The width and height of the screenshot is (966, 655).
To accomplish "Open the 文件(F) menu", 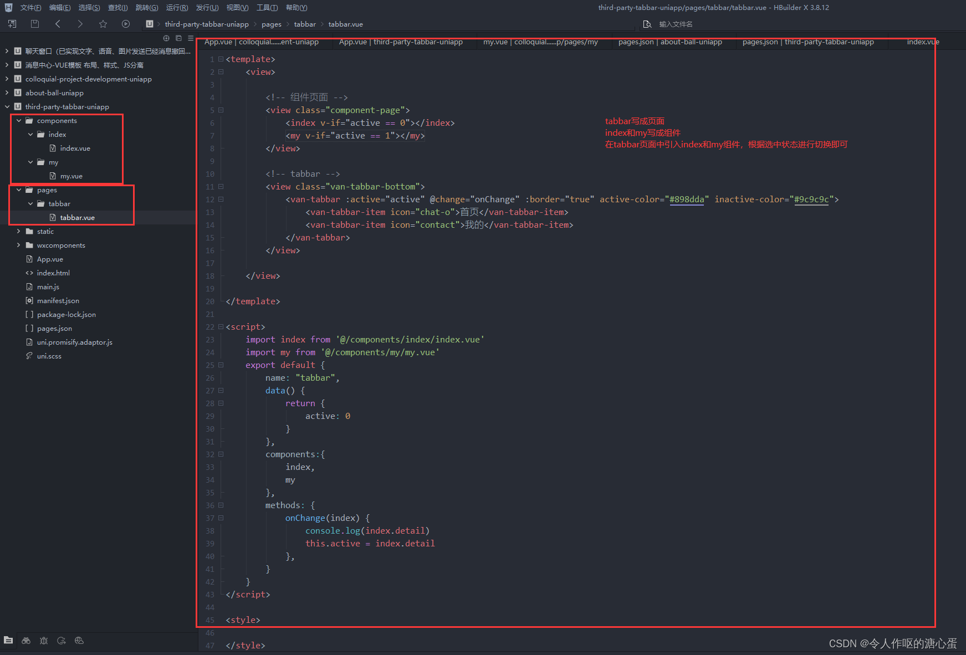I will tap(30, 8).
